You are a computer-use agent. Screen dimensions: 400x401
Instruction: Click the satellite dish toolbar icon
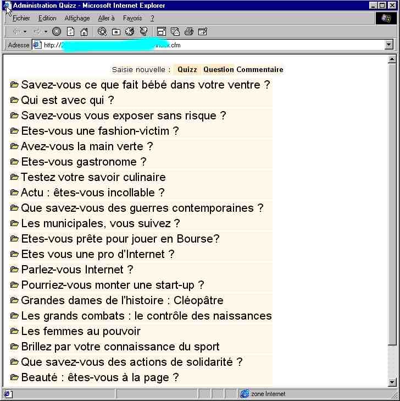(144, 32)
